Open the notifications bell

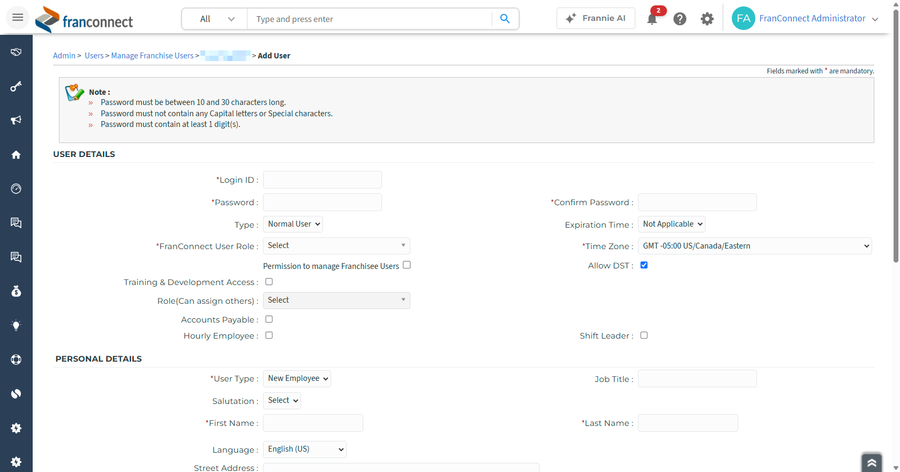coord(652,19)
